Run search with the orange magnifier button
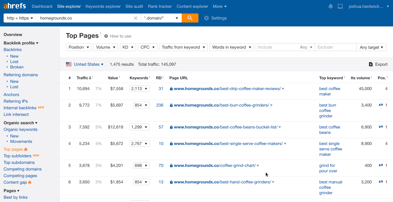 point(189,18)
